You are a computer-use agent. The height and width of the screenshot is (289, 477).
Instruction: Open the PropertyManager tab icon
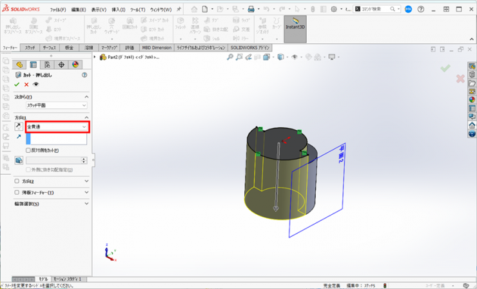click(x=34, y=65)
